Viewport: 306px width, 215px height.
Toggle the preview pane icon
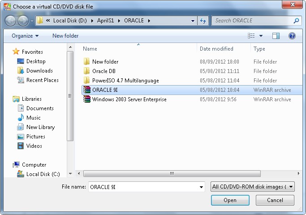(276, 36)
